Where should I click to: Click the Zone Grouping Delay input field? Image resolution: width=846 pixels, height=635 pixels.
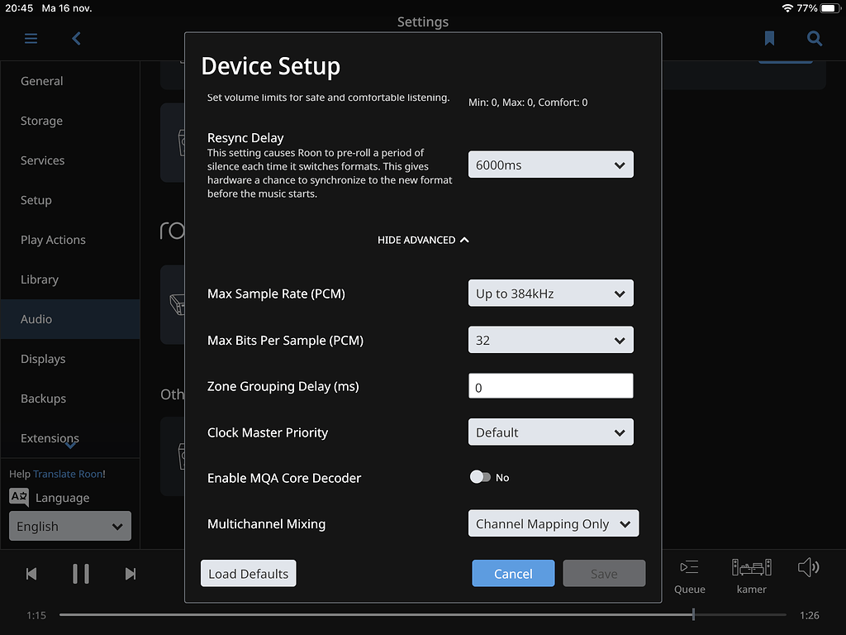click(550, 385)
